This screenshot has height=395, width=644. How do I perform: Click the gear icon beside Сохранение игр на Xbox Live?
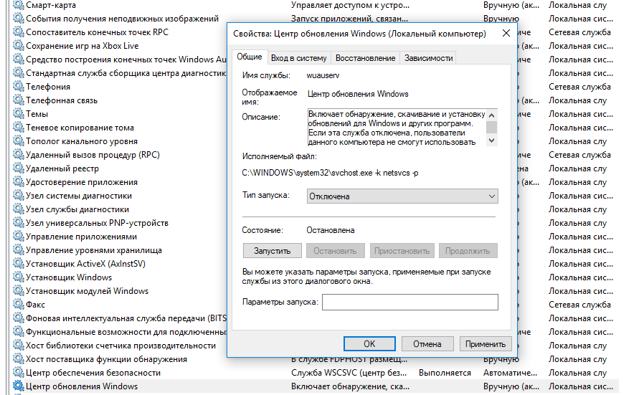tap(19, 46)
